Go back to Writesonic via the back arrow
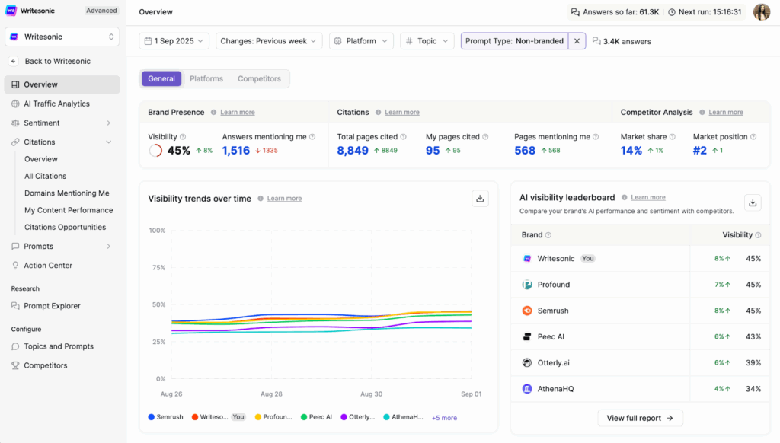This screenshot has width=780, height=443. (12, 61)
